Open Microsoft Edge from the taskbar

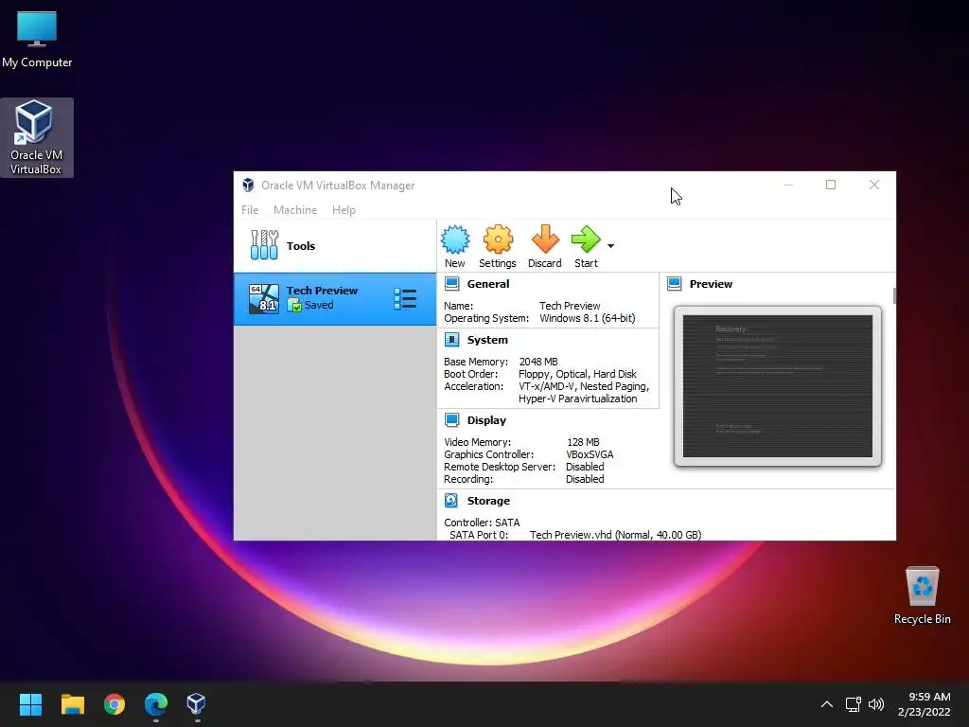click(156, 703)
